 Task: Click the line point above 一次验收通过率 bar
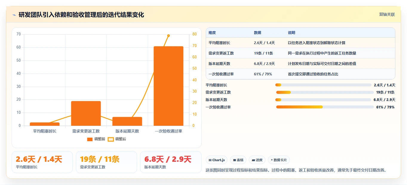coord(168,35)
